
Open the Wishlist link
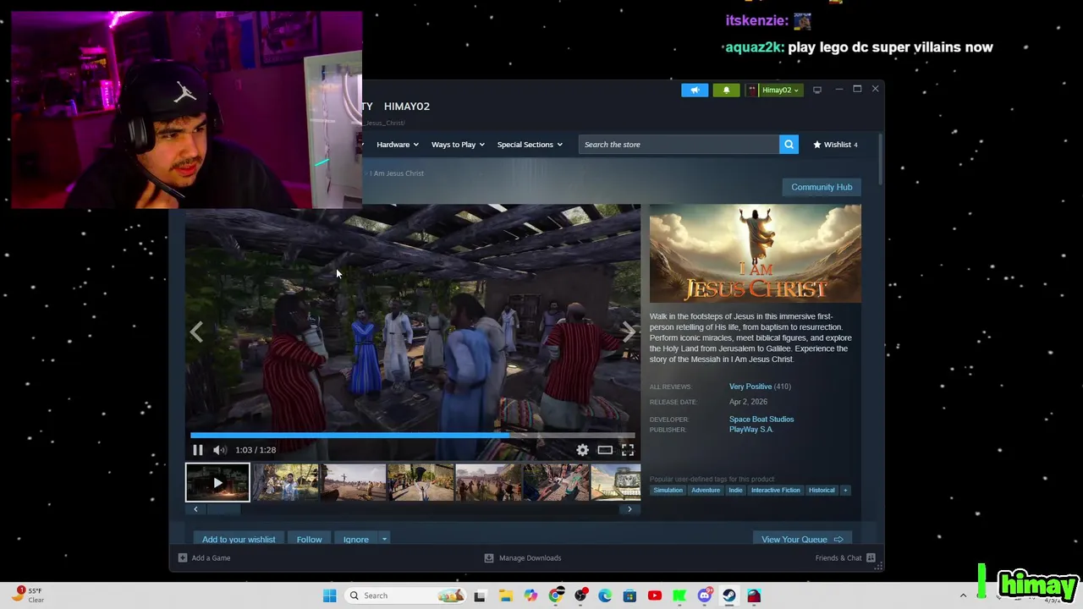pyautogui.click(x=836, y=145)
